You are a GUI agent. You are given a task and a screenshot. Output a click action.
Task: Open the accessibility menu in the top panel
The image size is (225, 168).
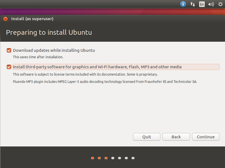[x=183, y=4]
